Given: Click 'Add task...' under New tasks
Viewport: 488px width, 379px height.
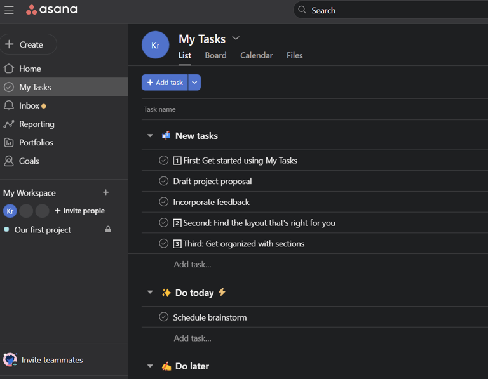Looking at the screenshot, I should (193, 264).
